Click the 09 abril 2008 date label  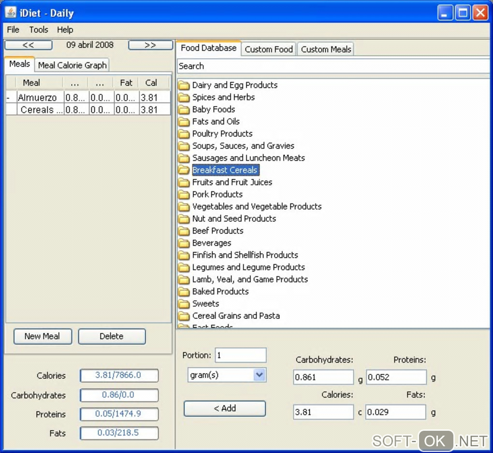click(90, 45)
